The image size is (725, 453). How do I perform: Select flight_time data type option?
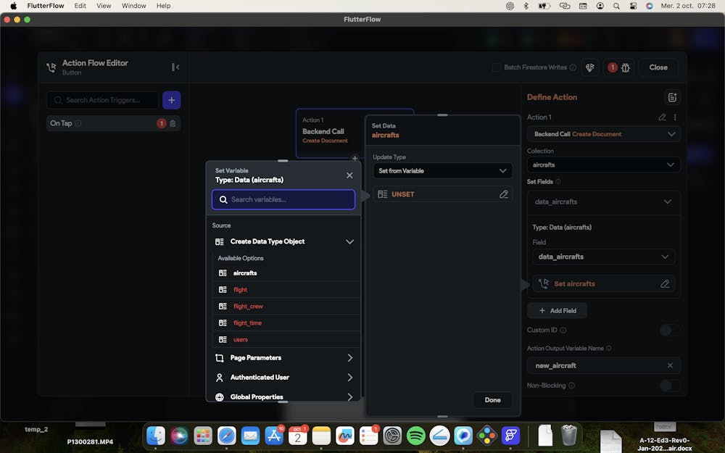pos(286,323)
